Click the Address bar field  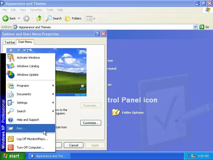click(104, 27)
